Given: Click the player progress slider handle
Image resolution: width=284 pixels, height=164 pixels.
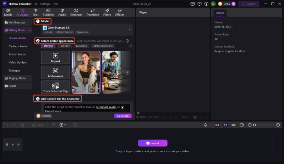Looking at the screenshot, I should [138, 113].
